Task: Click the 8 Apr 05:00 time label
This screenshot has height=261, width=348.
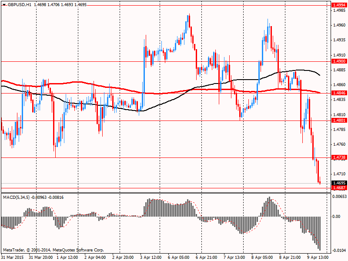Action: pos(262,258)
